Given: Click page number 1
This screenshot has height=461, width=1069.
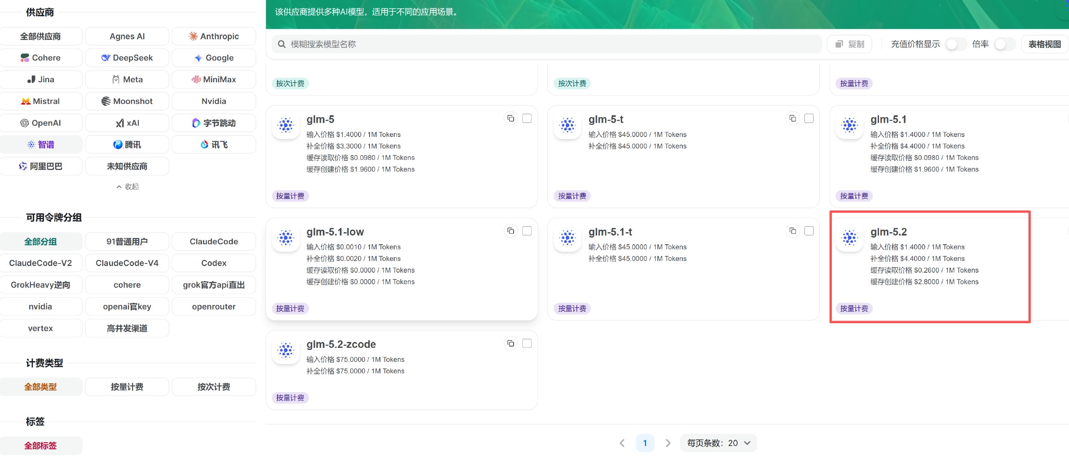Looking at the screenshot, I should [x=645, y=443].
